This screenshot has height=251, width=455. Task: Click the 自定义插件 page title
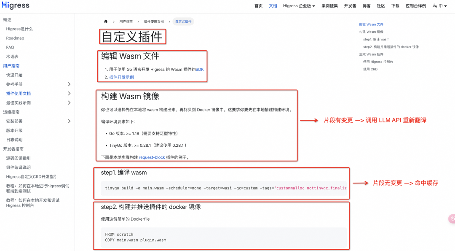(132, 37)
